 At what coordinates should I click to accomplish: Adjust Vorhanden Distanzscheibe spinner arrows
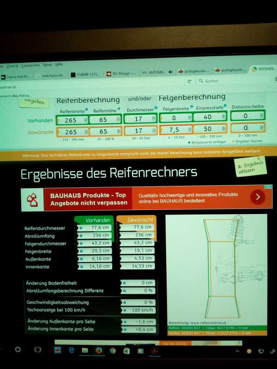coord(262,115)
